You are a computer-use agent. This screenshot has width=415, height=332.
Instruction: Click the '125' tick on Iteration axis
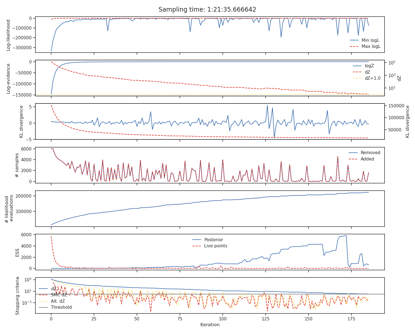pos(265,318)
